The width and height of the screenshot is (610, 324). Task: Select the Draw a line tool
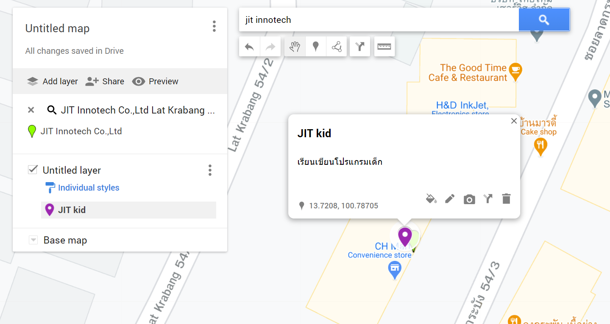[337, 47]
